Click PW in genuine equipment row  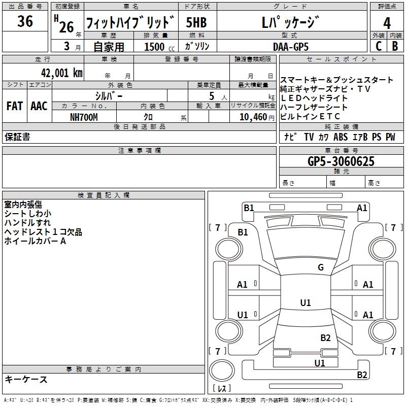(390, 137)
